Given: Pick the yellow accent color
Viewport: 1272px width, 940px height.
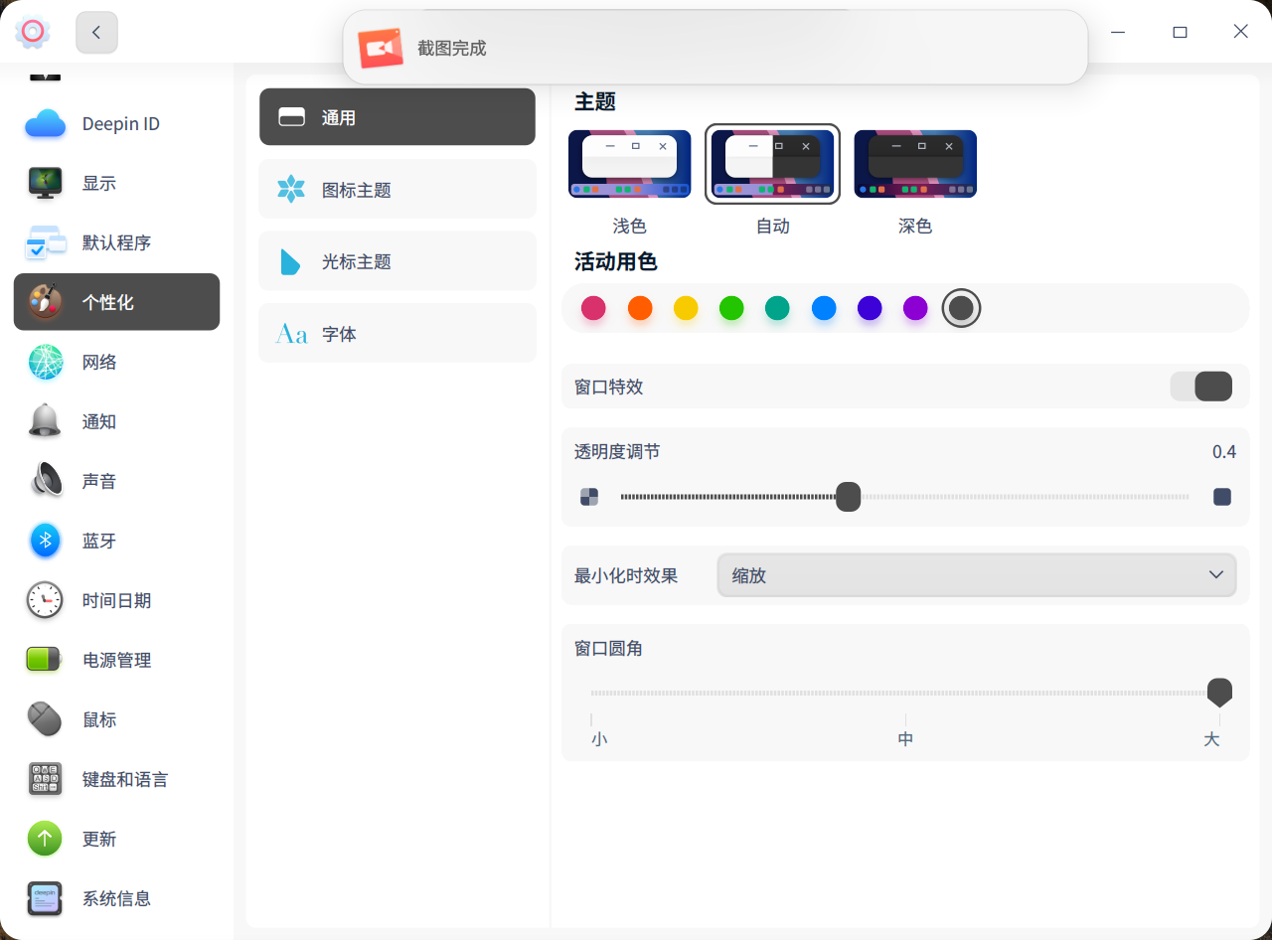Looking at the screenshot, I should point(686,308).
